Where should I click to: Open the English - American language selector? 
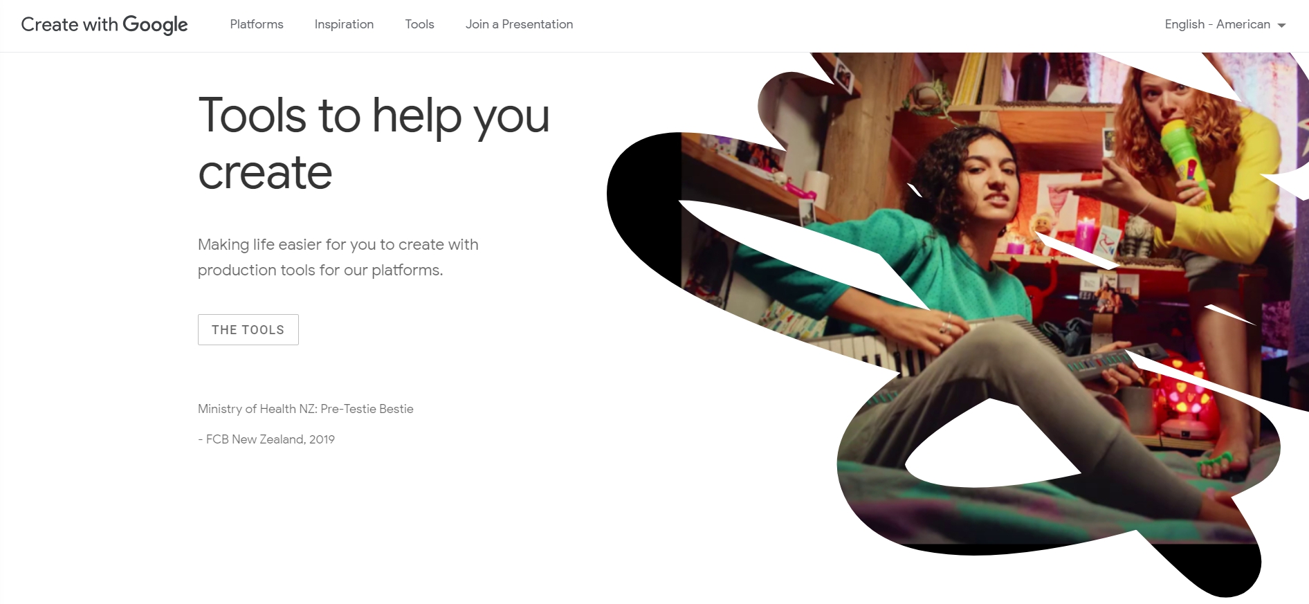coord(1225,24)
